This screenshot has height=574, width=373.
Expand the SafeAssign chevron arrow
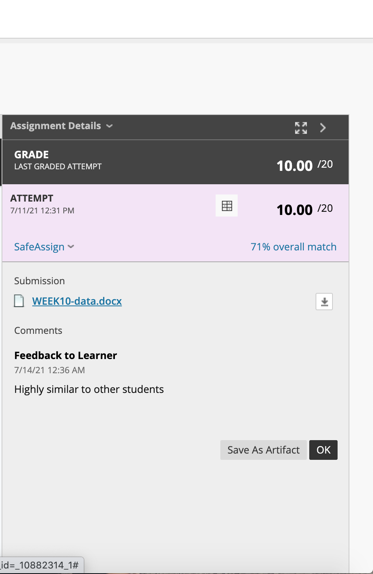(x=71, y=247)
